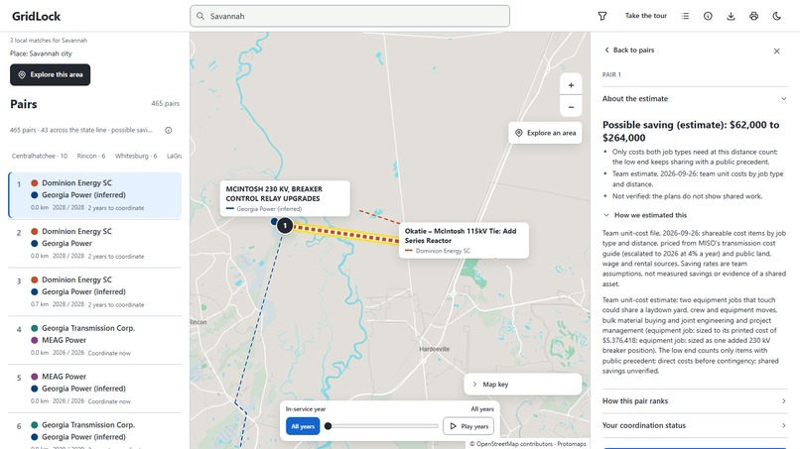Select the All years toggle button
The width and height of the screenshot is (800, 449).
coord(303,426)
